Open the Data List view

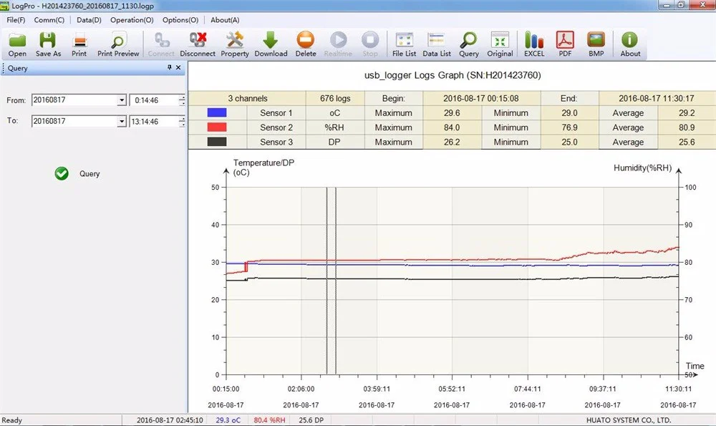pyautogui.click(x=436, y=44)
